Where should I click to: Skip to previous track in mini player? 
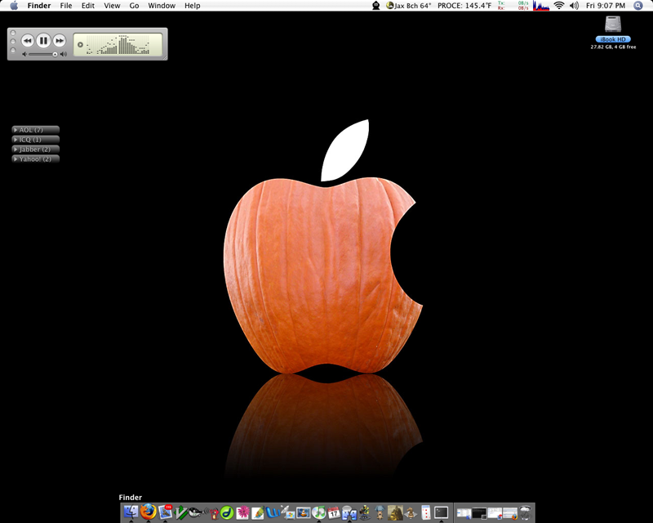(x=28, y=41)
